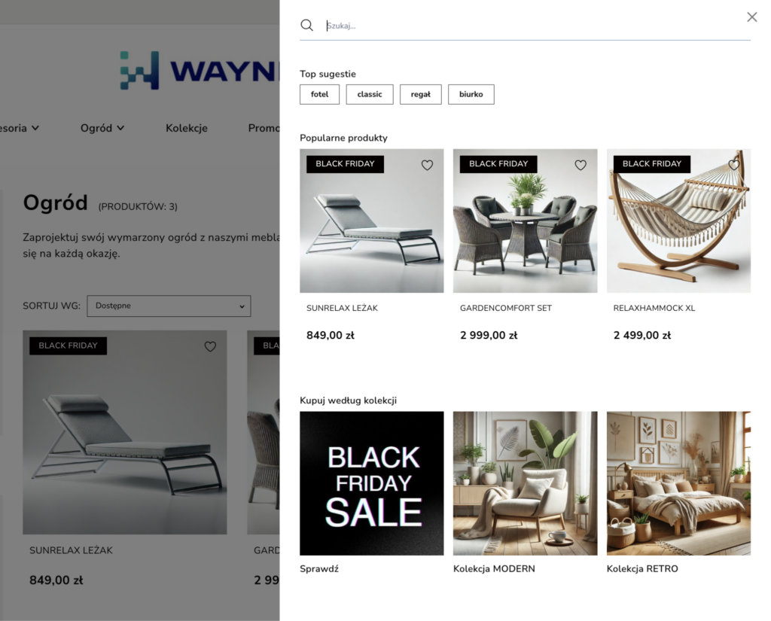The width and height of the screenshot is (771, 621).
Task: Choose the 'classic' suggestion chip
Action: 370,94
